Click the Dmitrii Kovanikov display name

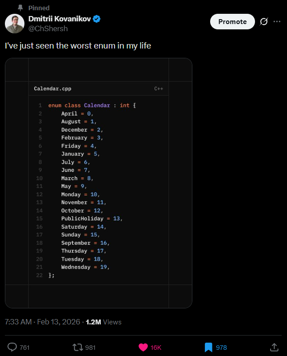click(60, 19)
